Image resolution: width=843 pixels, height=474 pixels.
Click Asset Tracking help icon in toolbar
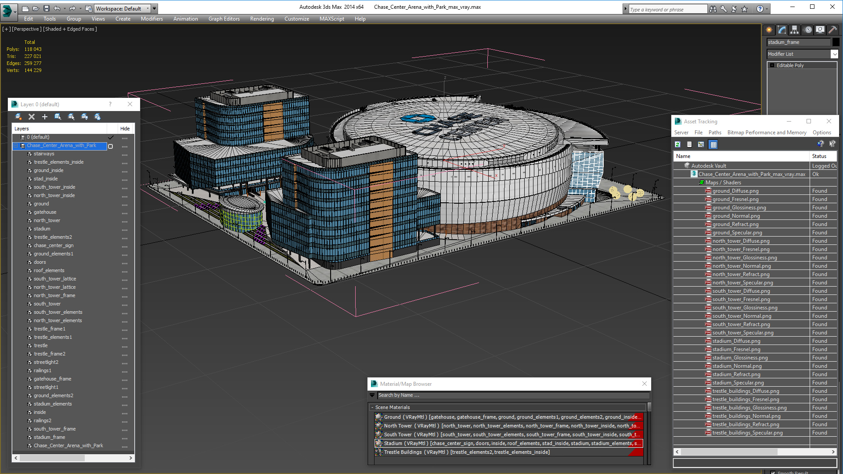[x=820, y=144]
